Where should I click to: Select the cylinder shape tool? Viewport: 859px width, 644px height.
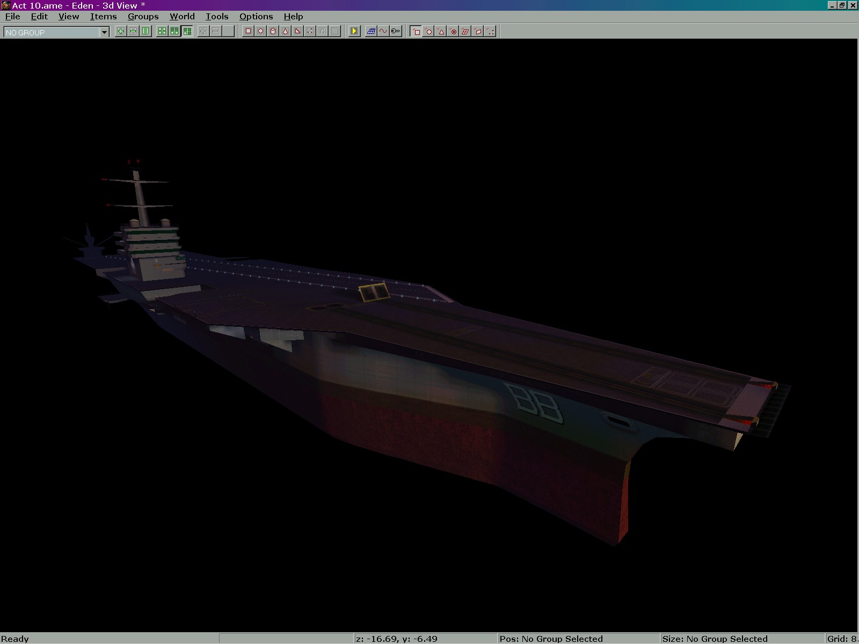tap(273, 31)
